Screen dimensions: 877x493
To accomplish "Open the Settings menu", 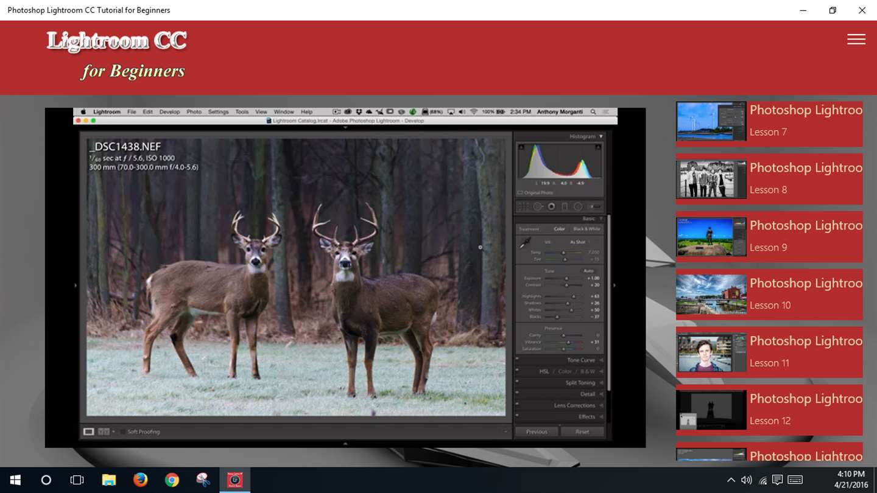I will coord(218,112).
